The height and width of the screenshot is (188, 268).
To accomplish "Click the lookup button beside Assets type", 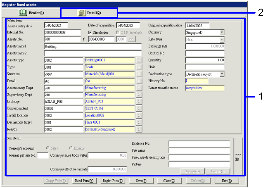I will pyautogui.click(x=139, y=60).
